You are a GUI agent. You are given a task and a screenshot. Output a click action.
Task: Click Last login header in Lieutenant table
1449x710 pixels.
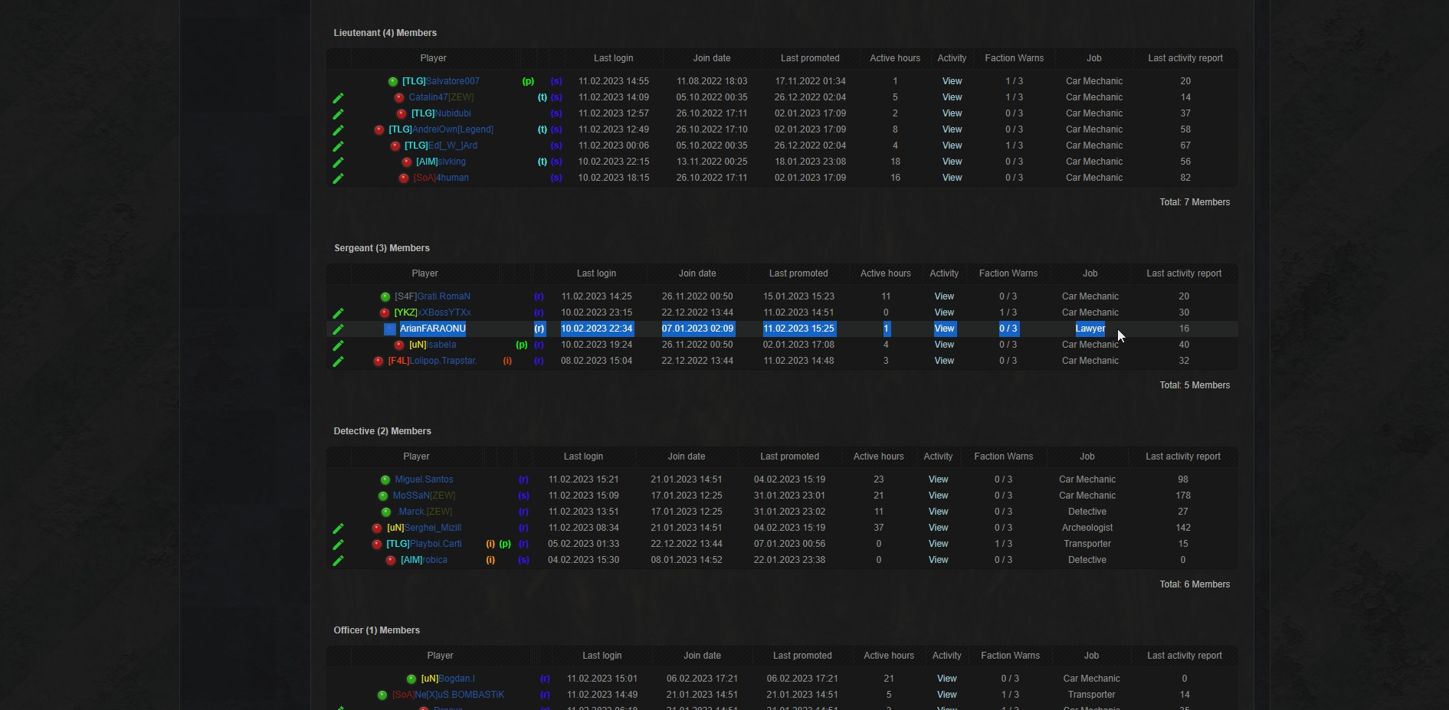(614, 58)
